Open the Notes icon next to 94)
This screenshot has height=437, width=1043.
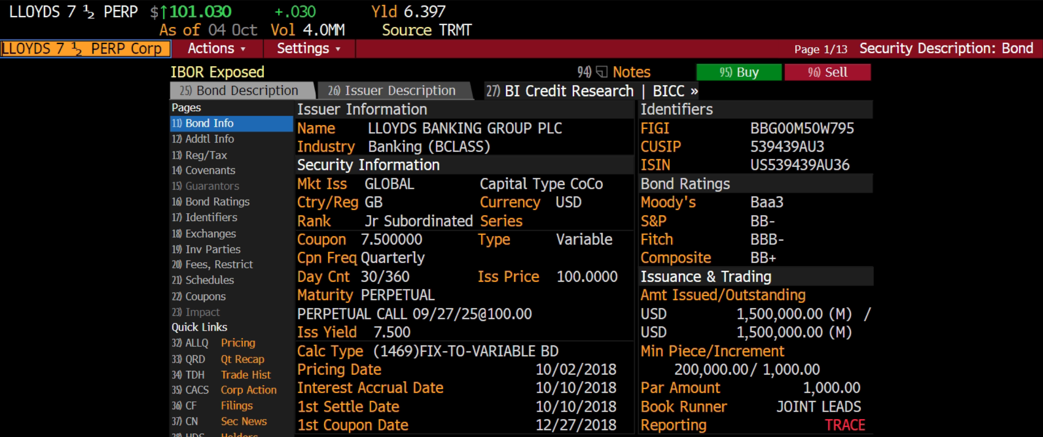[x=601, y=72]
